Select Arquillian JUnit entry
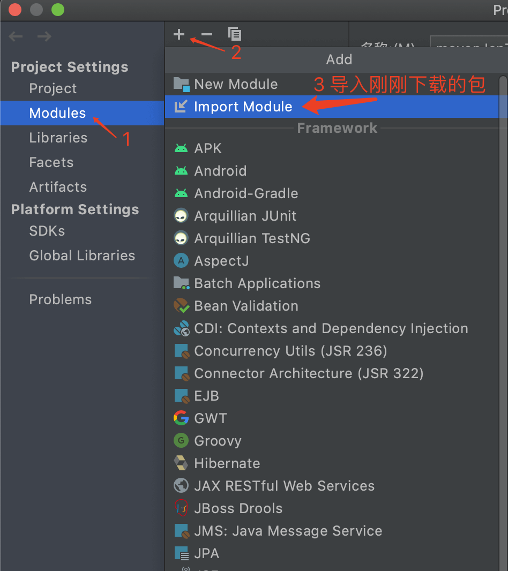The image size is (508, 571). coord(332,215)
